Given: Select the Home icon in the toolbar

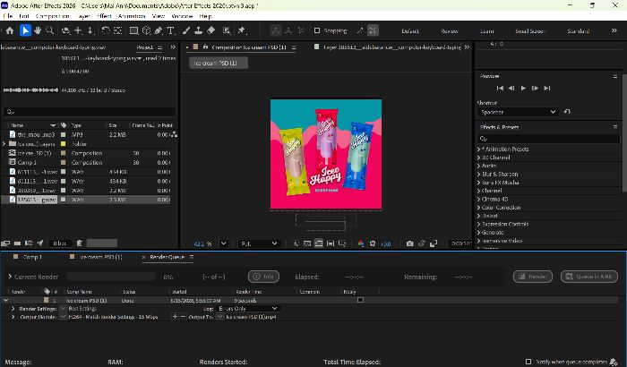Looking at the screenshot, I should click(10, 30).
